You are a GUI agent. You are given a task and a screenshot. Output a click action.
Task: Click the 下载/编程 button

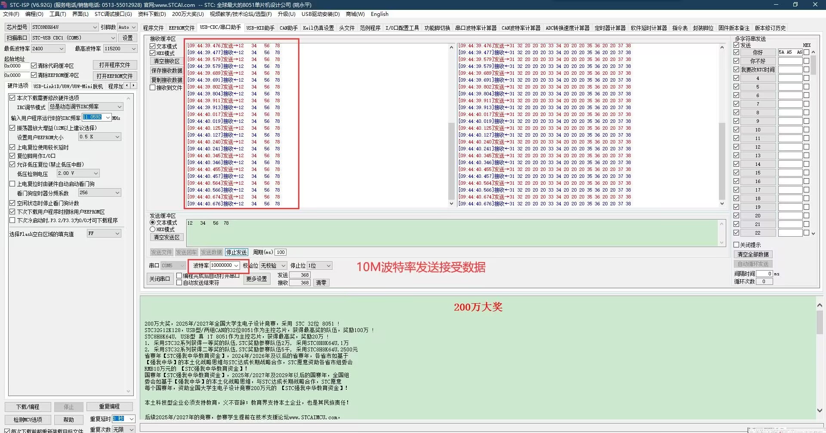tap(28, 407)
